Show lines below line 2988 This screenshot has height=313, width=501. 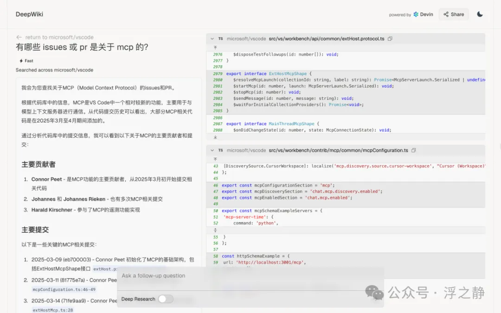click(x=215, y=137)
